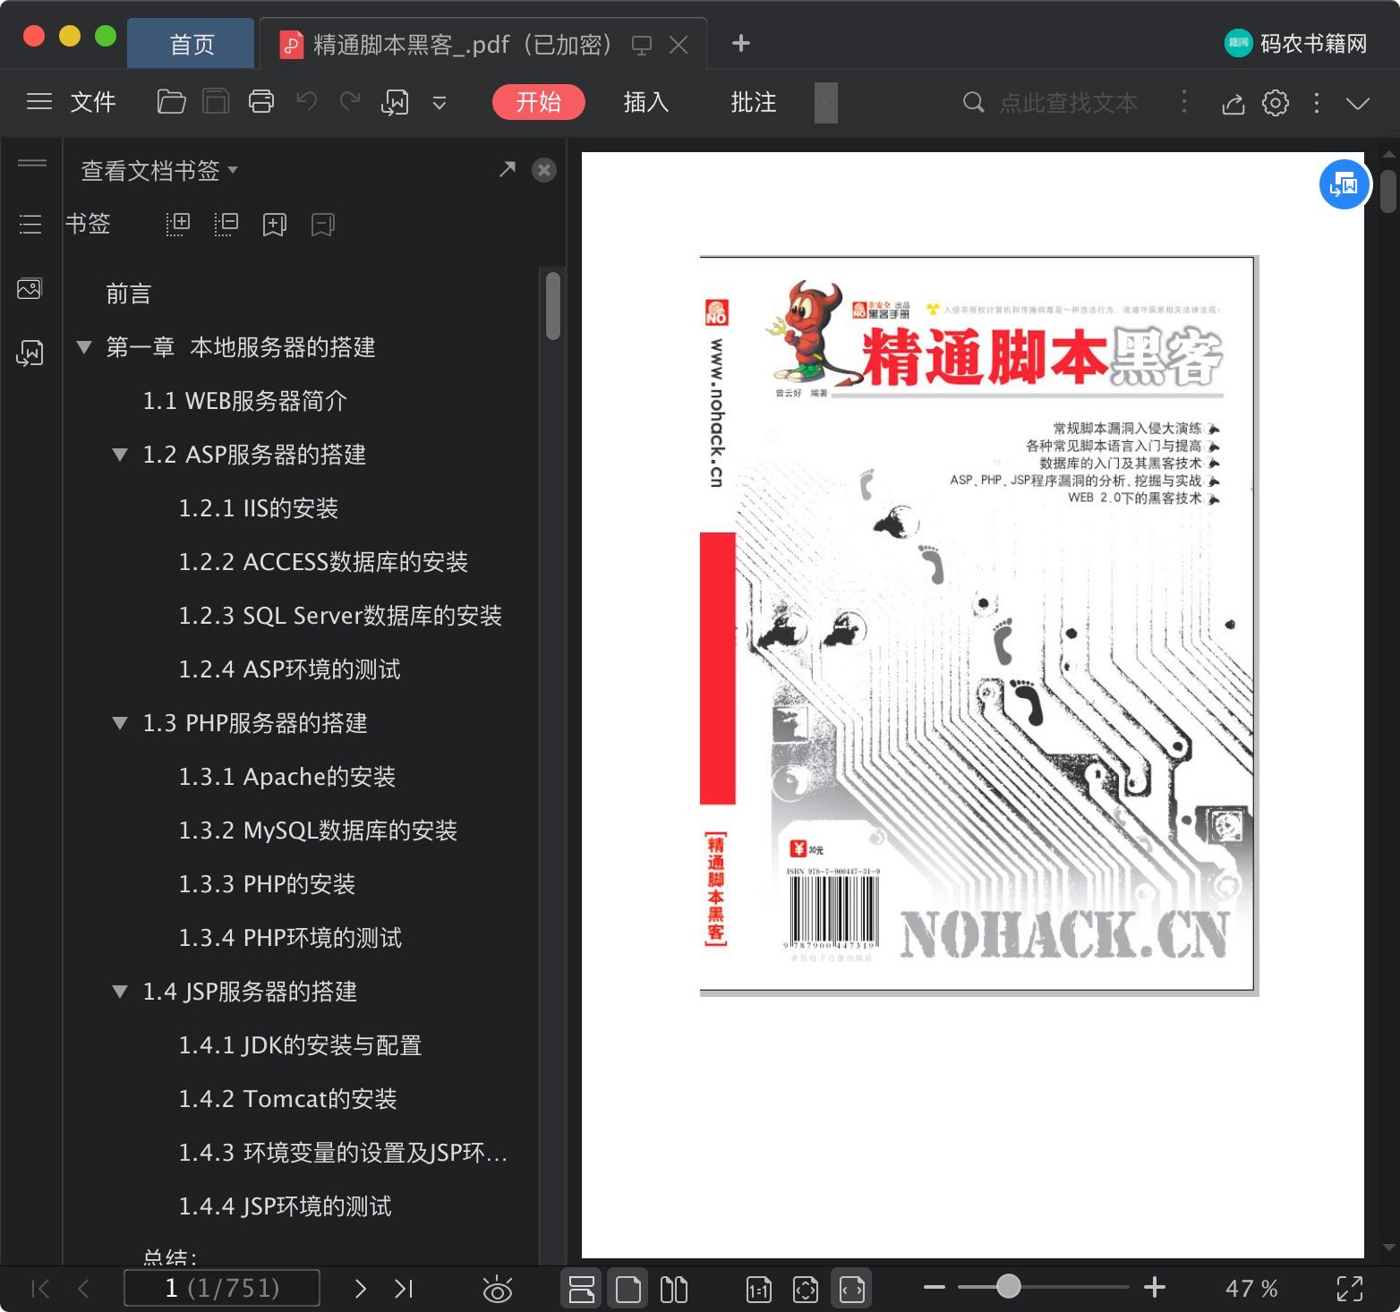Open the vertical dots more menu
The image size is (1400, 1312).
click(1317, 103)
